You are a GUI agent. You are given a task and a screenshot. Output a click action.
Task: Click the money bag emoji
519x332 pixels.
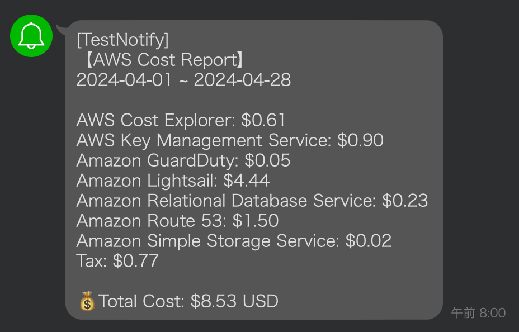coord(87,301)
